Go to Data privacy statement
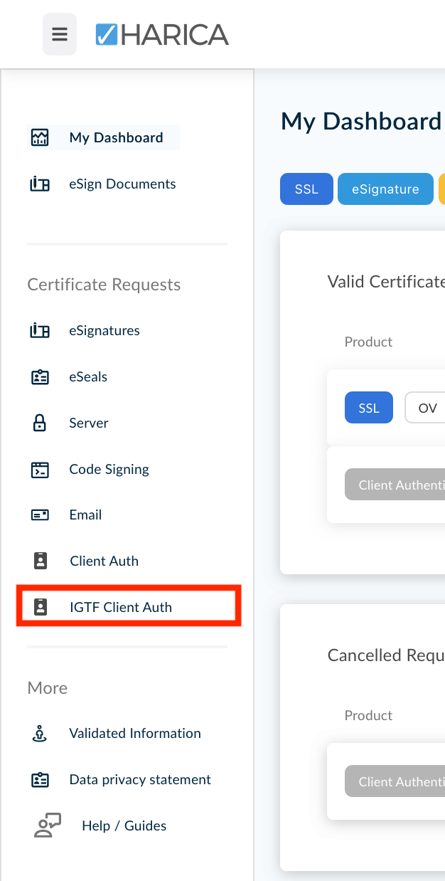445x881 pixels. coord(140,780)
